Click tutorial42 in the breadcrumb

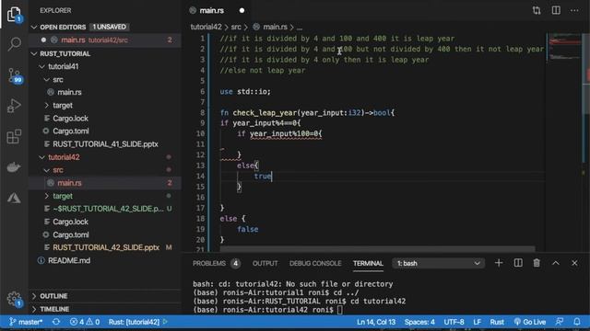[206, 27]
